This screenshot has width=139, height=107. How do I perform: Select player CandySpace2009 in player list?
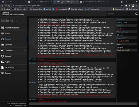pyautogui.click(x=127, y=50)
